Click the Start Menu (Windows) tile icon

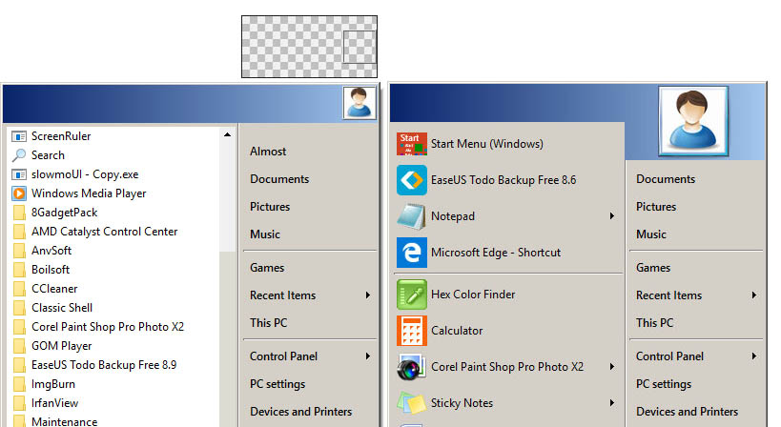(x=412, y=144)
